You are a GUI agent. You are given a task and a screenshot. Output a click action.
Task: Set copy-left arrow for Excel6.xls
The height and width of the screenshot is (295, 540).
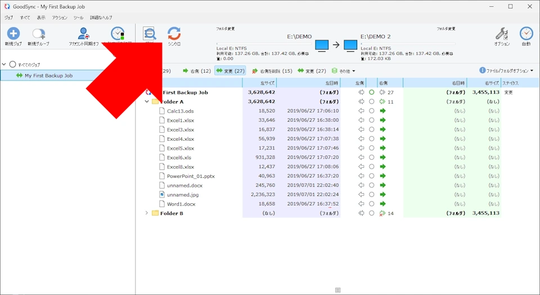coord(361,158)
